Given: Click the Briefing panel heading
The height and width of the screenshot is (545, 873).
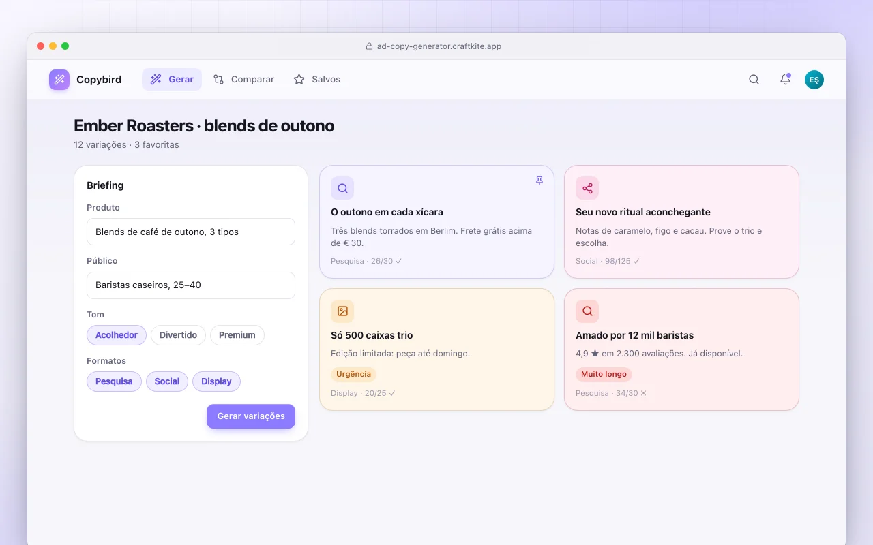Looking at the screenshot, I should [105, 185].
